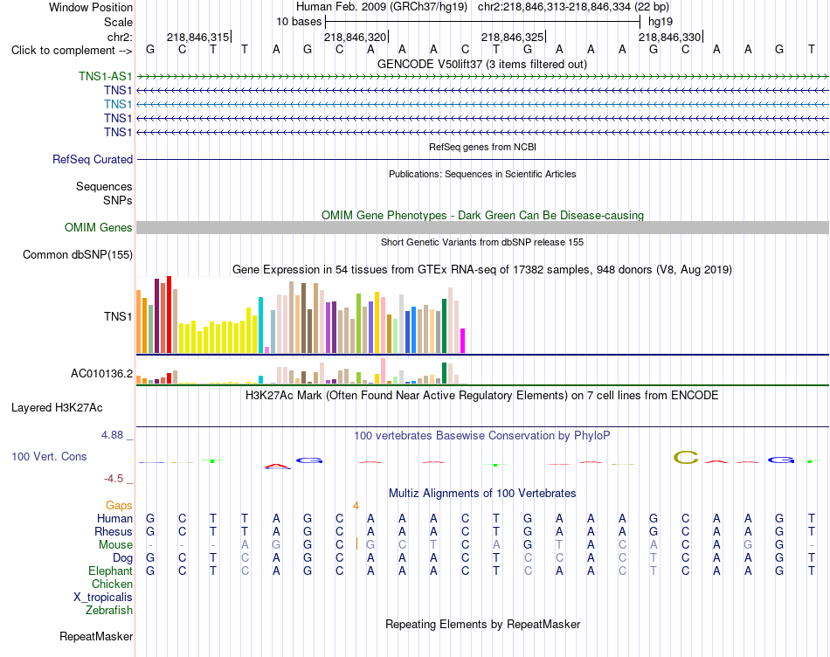Click the orange gap count 4

click(x=356, y=506)
